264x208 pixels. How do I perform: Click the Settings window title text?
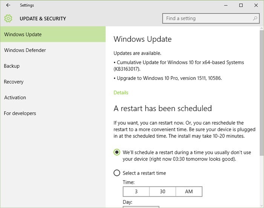tap(27, 5)
